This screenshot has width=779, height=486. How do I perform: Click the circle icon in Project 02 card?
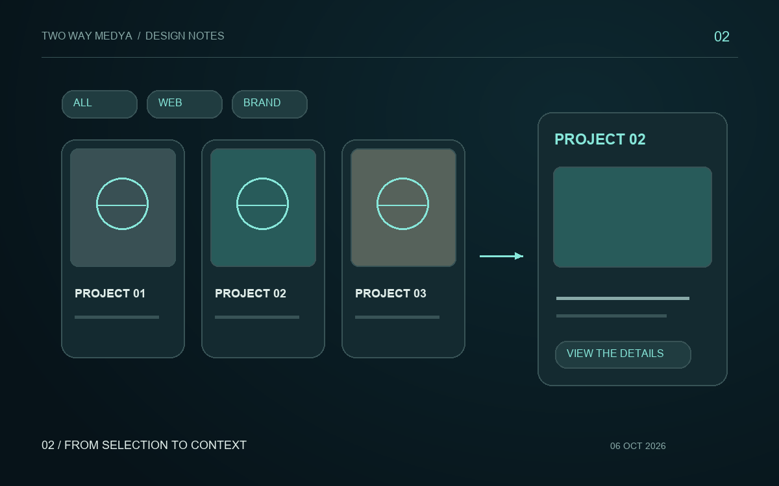point(263,203)
